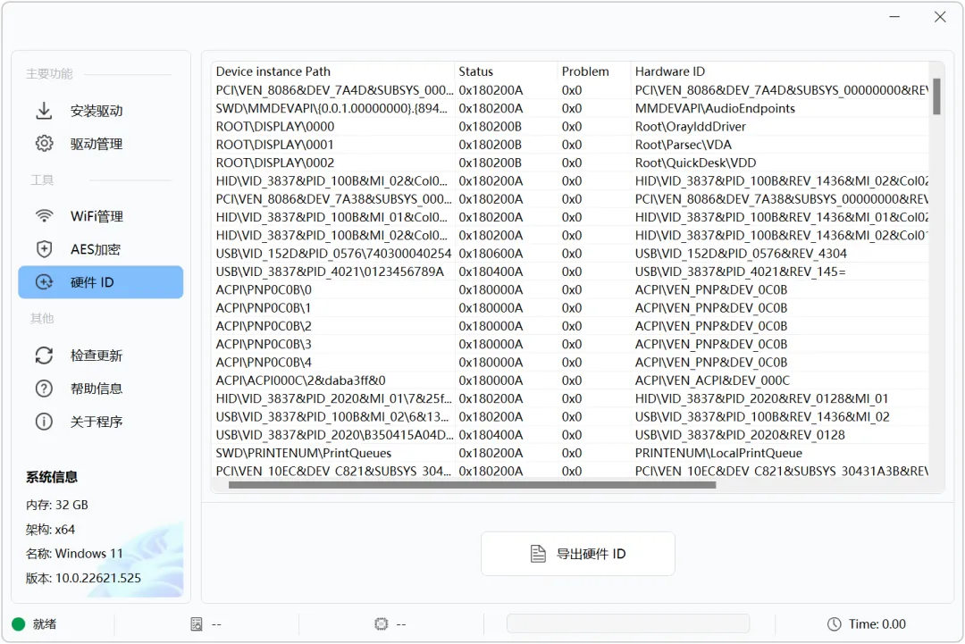Screen dimensions: 965x644
Task: Click the 0x180600A status value
Action: coord(491,254)
